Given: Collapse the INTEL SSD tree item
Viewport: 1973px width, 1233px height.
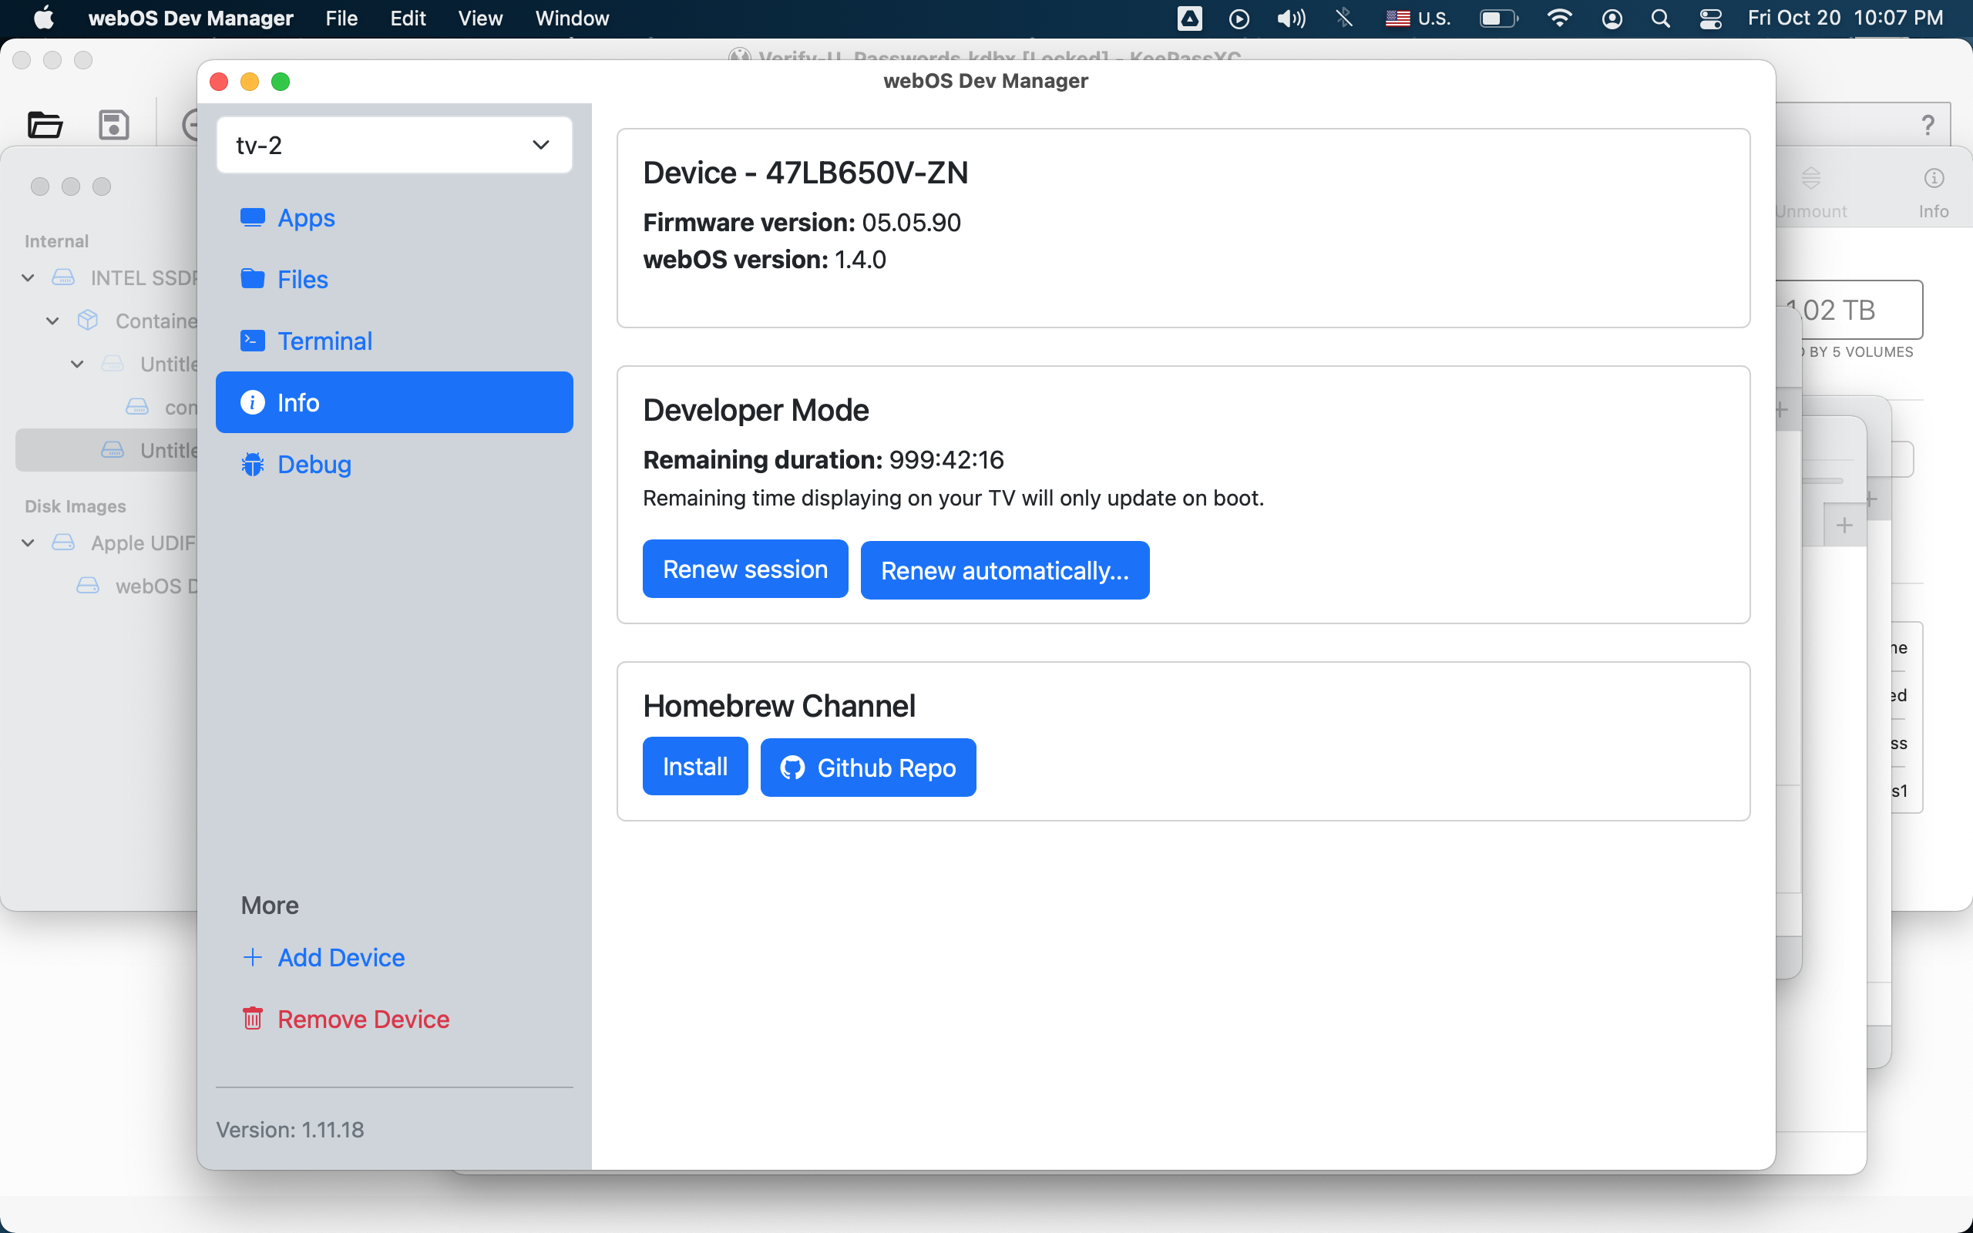Looking at the screenshot, I should coord(28,278).
